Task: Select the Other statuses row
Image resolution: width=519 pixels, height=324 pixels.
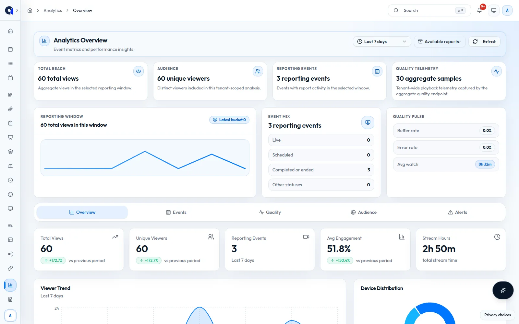Action: (x=321, y=185)
